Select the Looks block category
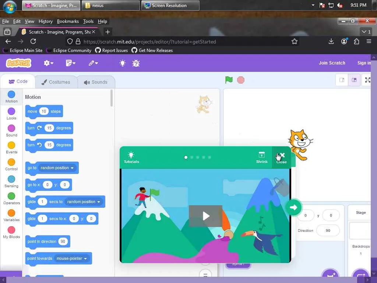Screen dimensions: 377x283 click(11, 113)
